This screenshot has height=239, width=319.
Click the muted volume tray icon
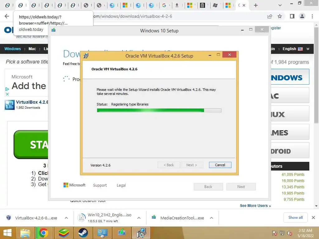290,233
